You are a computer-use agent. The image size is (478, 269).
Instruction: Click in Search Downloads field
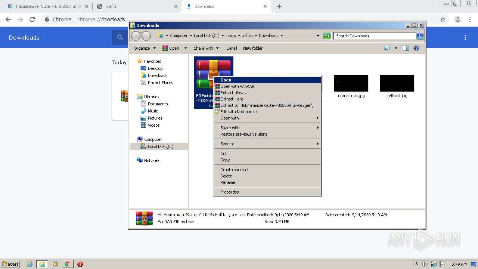(375, 36)
